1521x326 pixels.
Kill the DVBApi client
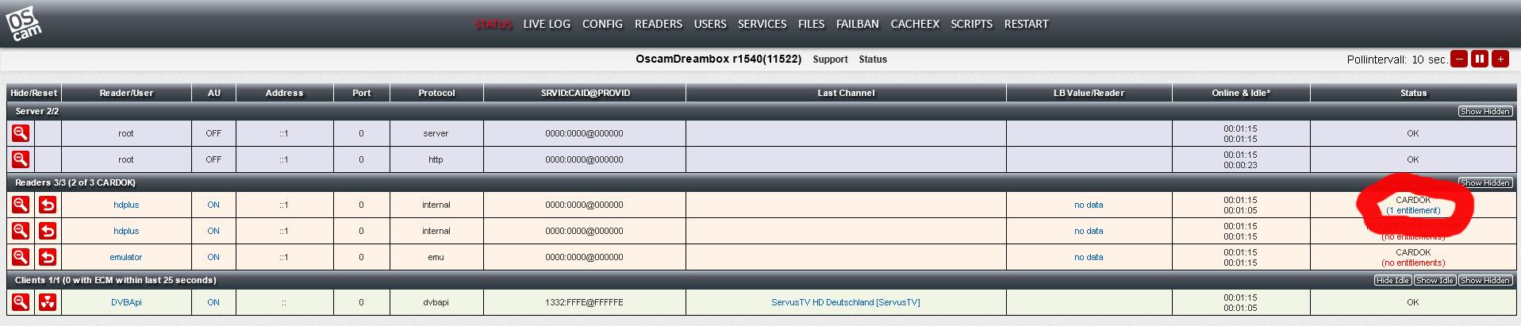(x=48, y=302)
